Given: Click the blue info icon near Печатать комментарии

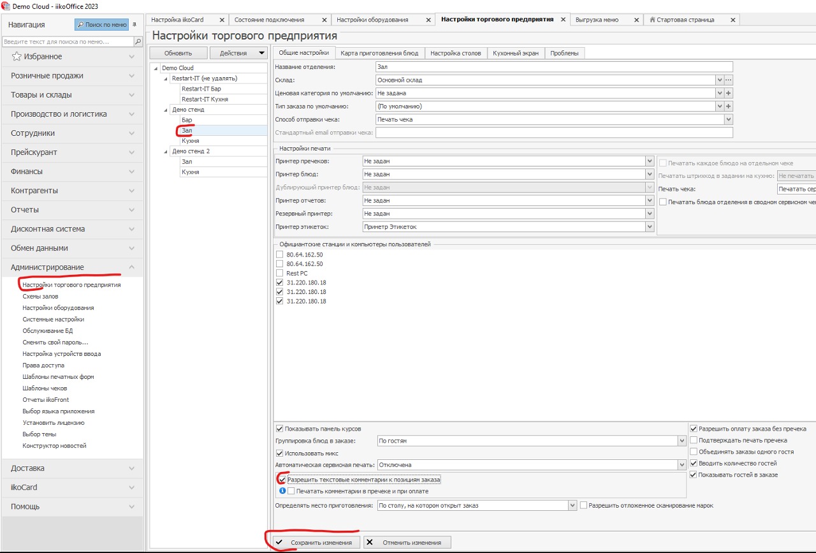Looking at the screenshot, I should coord(282,491).
